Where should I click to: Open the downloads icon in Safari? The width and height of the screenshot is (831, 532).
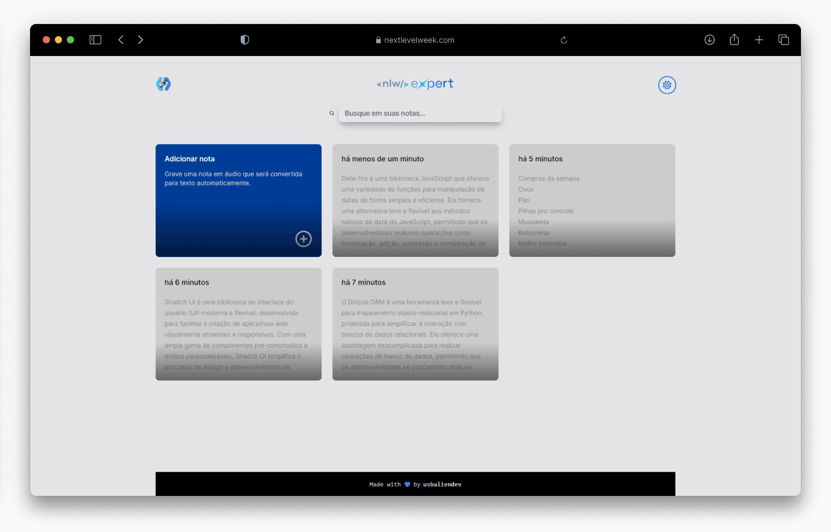pyautogui.click(x=709, y=40)
